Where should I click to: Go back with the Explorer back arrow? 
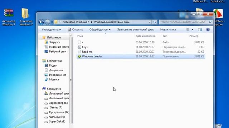coord(42,22)
